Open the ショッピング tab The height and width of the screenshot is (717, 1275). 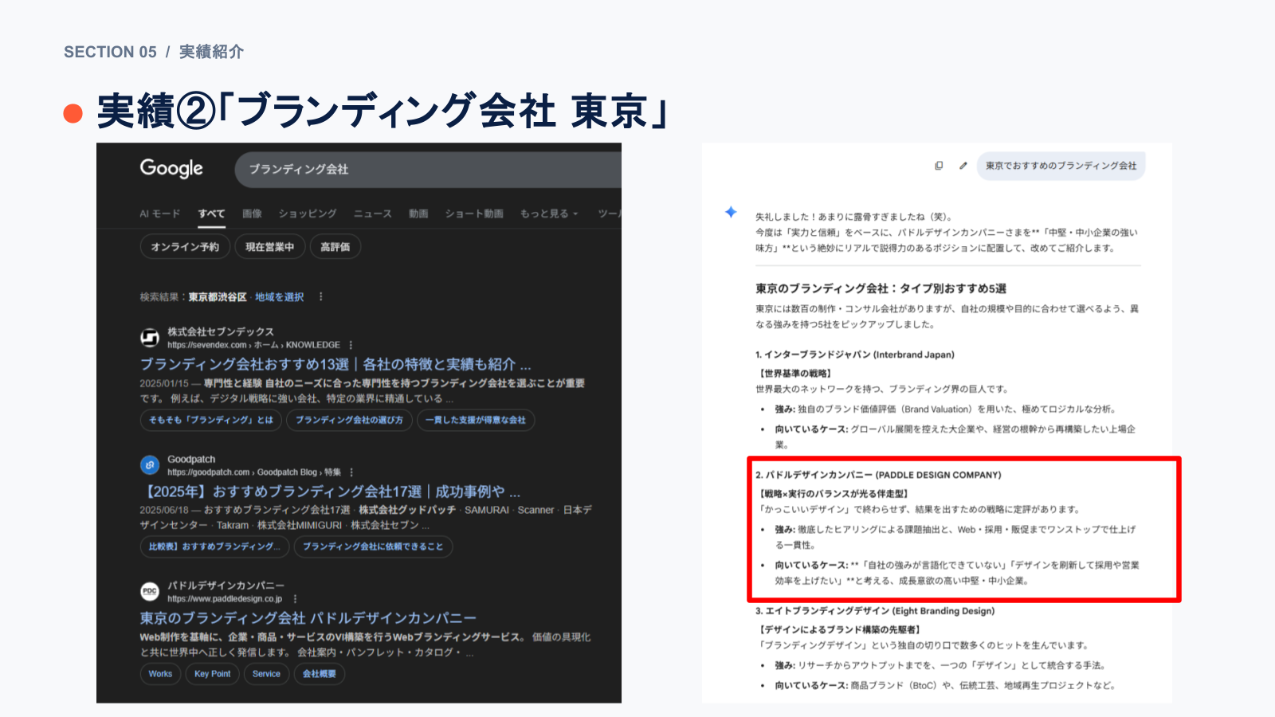[308, 214]
